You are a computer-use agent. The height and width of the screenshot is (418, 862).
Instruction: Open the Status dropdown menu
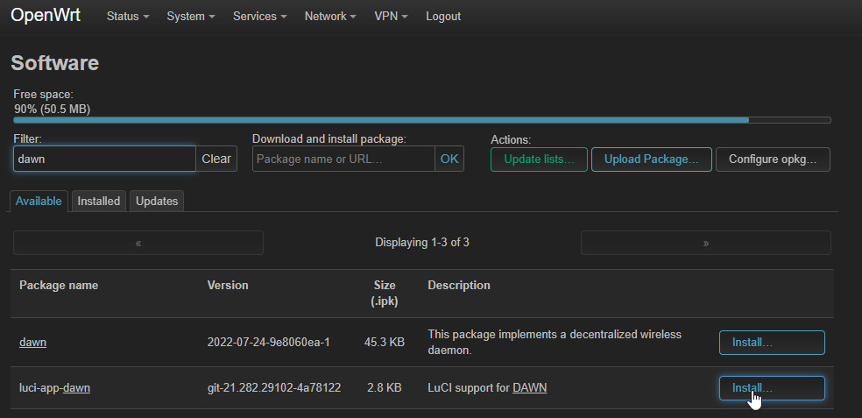[x=128, y=17]
